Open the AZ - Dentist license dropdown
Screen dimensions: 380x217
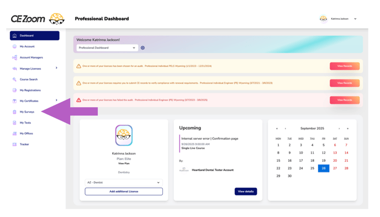click(124, 183)
